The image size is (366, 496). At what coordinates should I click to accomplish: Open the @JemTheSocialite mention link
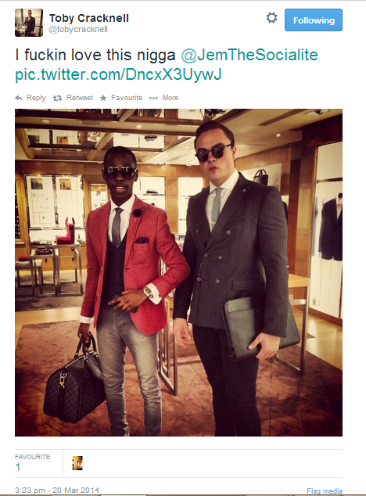click(249, 55)
